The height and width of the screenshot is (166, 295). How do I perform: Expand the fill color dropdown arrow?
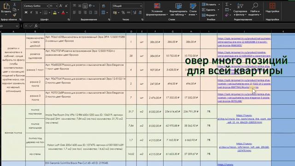[59, 13]
